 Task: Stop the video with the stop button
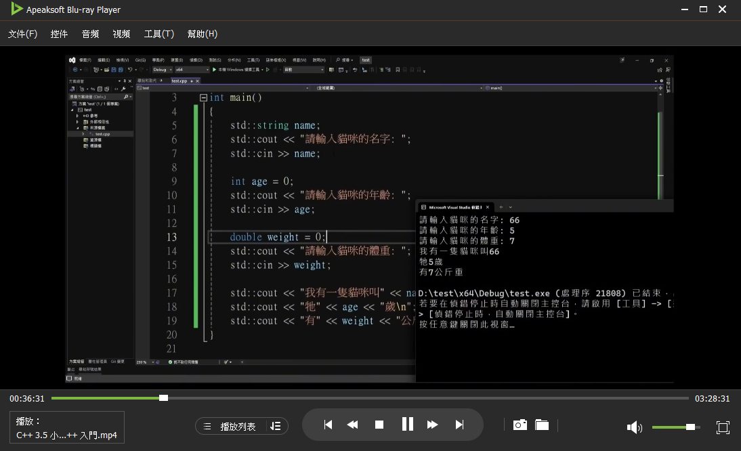pos(379,425)
